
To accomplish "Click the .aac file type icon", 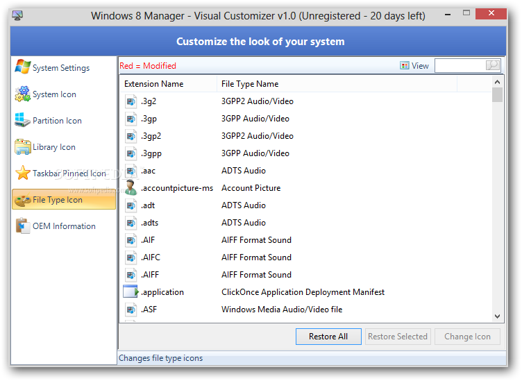I will tap(130, 170).
